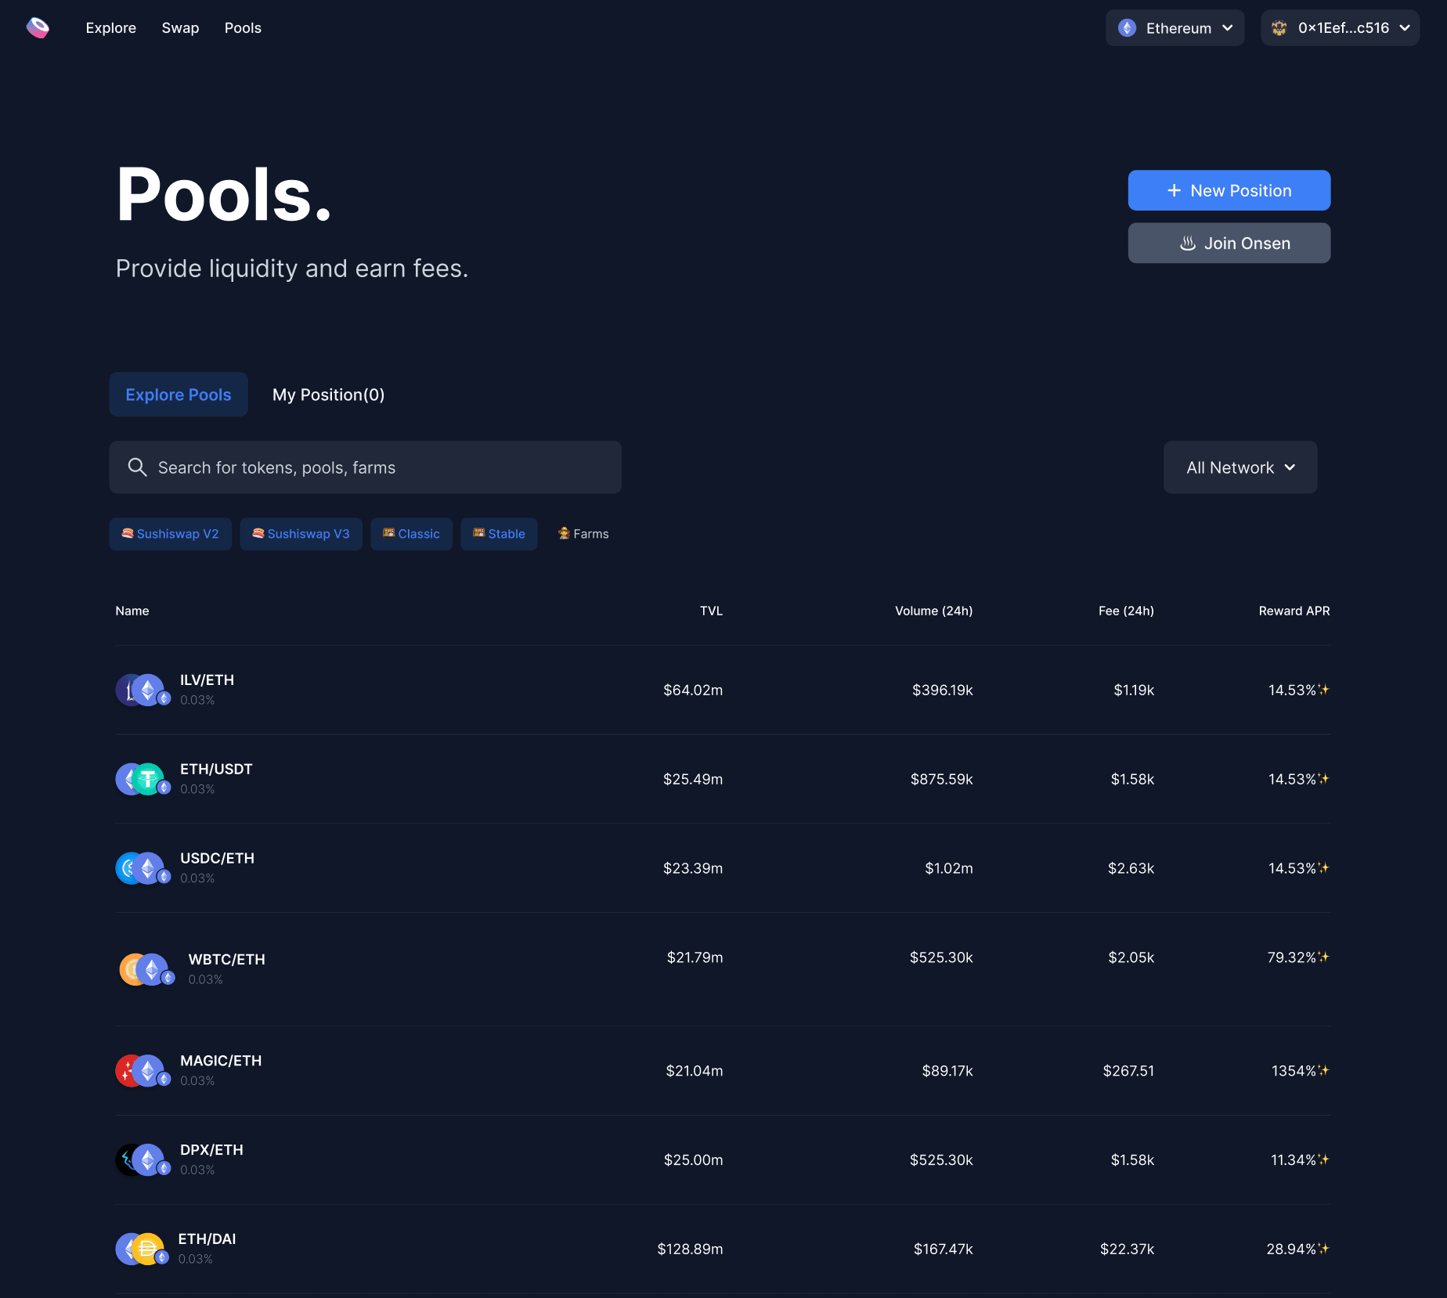The width and height of the screenshot is (1447, 1298).
Task: Click the $875.59k volume value
Action: pyautogui.click(x=941, y=779)
